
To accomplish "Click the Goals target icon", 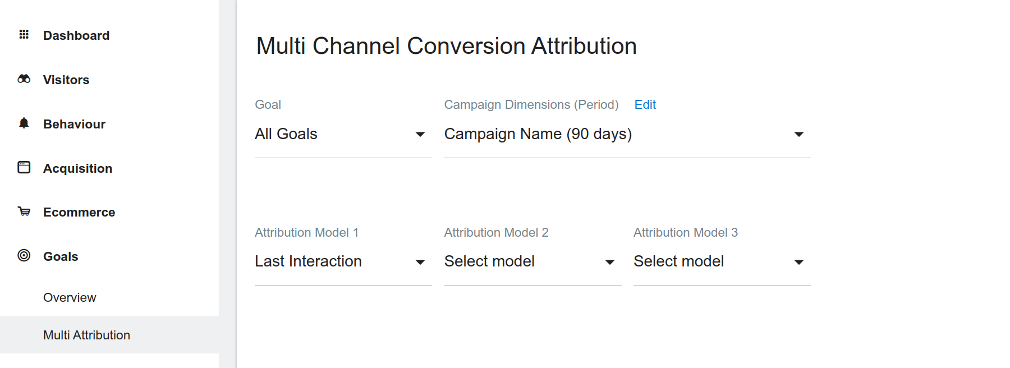I will [x=24, y=256].
